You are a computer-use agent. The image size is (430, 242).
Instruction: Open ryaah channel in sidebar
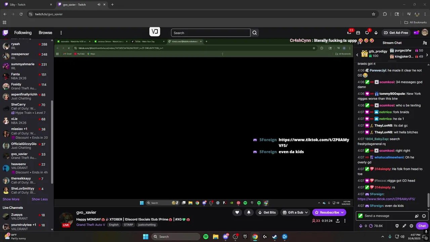point(26,46)
